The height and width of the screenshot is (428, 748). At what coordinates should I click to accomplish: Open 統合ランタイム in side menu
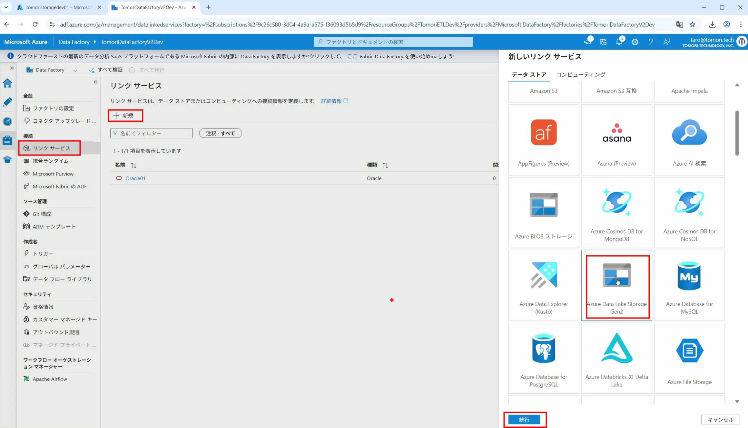pos(51,161)
